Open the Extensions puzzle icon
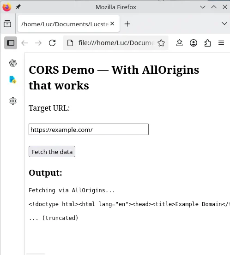230x255 pixels. point(207,43)
